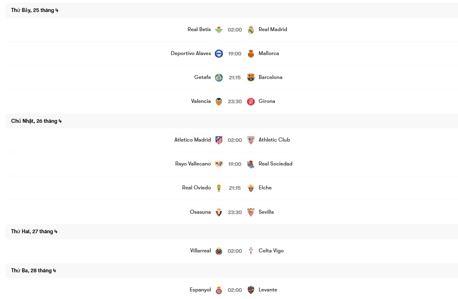The height and width of the screenshot is (299, 458).
Task: Click the Sevilla club badge
Action: 251,212
